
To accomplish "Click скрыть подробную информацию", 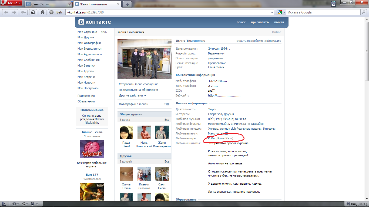I will [x=259, y=41].
